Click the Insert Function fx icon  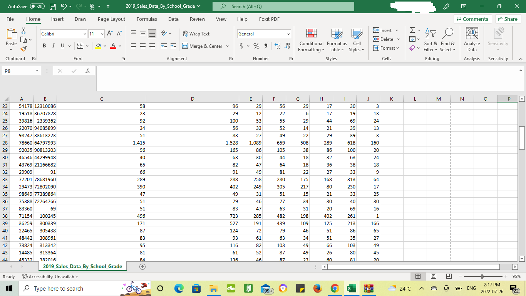click(x=88, y=71)
